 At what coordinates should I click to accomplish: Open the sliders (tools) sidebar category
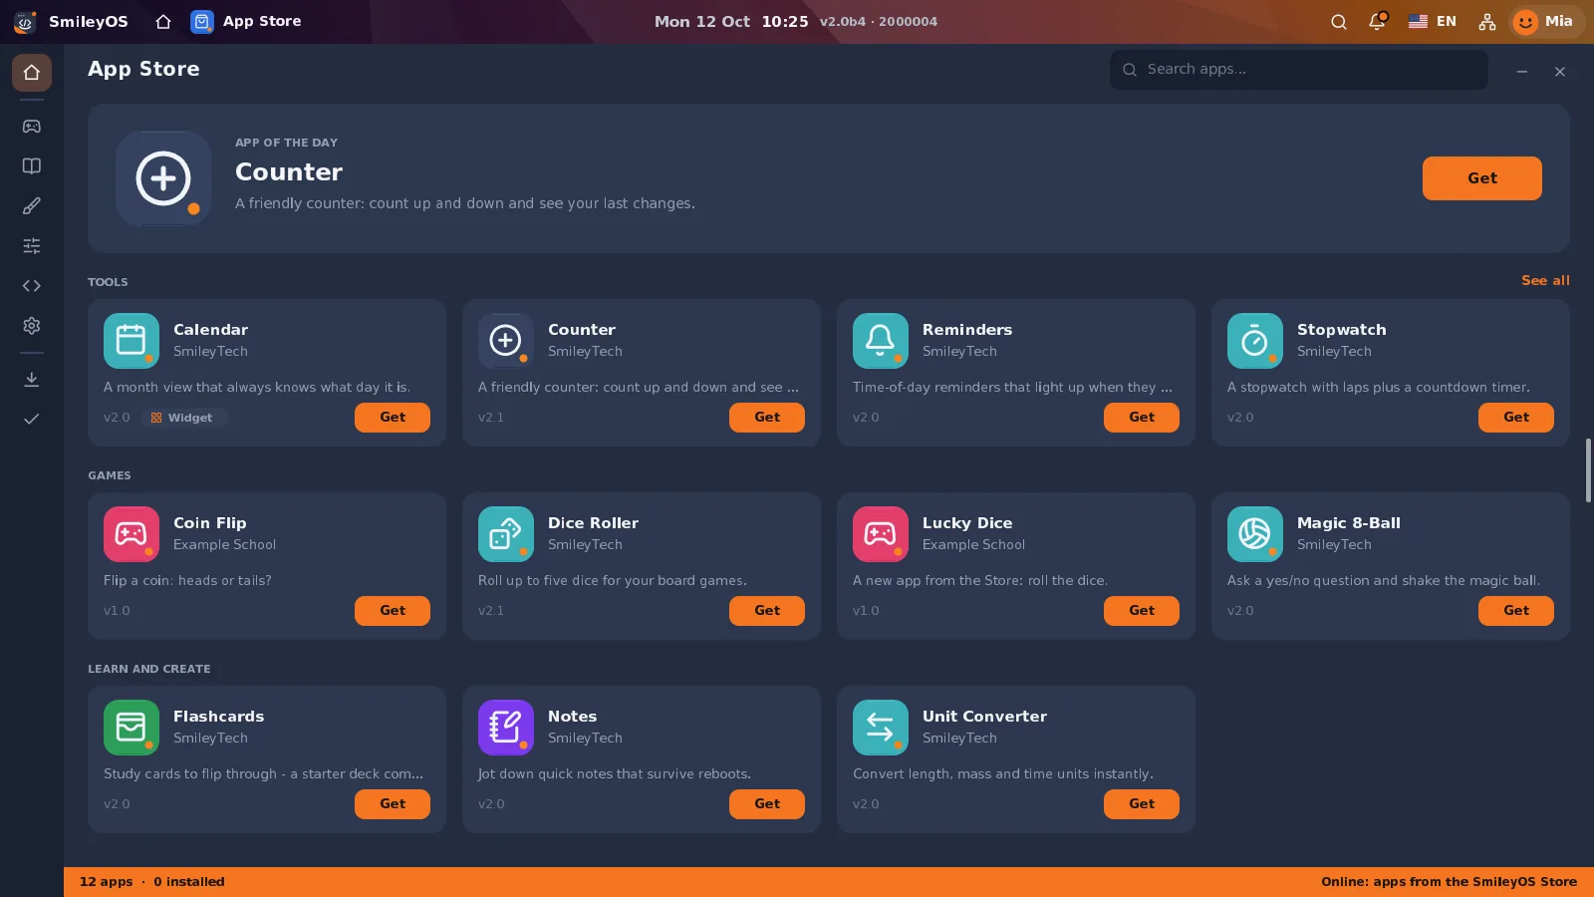(x=32, y=246)
